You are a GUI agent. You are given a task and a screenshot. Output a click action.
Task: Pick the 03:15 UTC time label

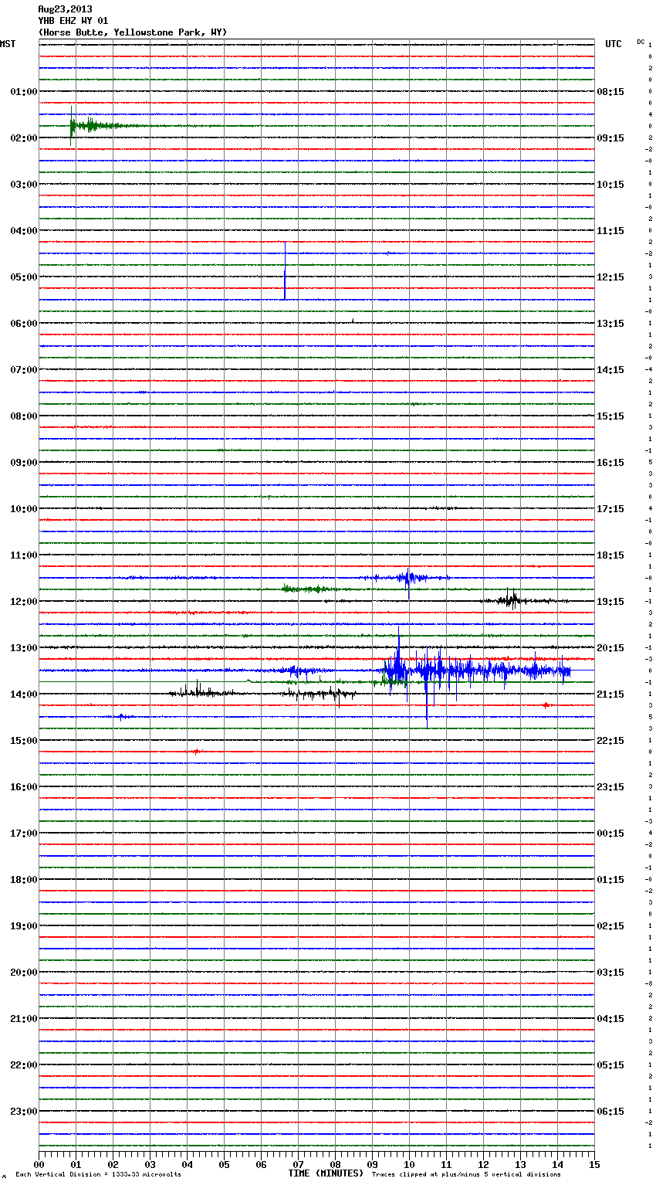pos(610,973)
